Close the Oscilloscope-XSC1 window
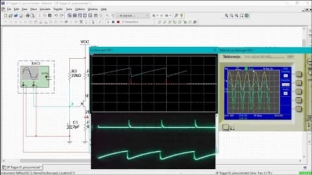Screen dimensions: 312x175 pos(215,50)
